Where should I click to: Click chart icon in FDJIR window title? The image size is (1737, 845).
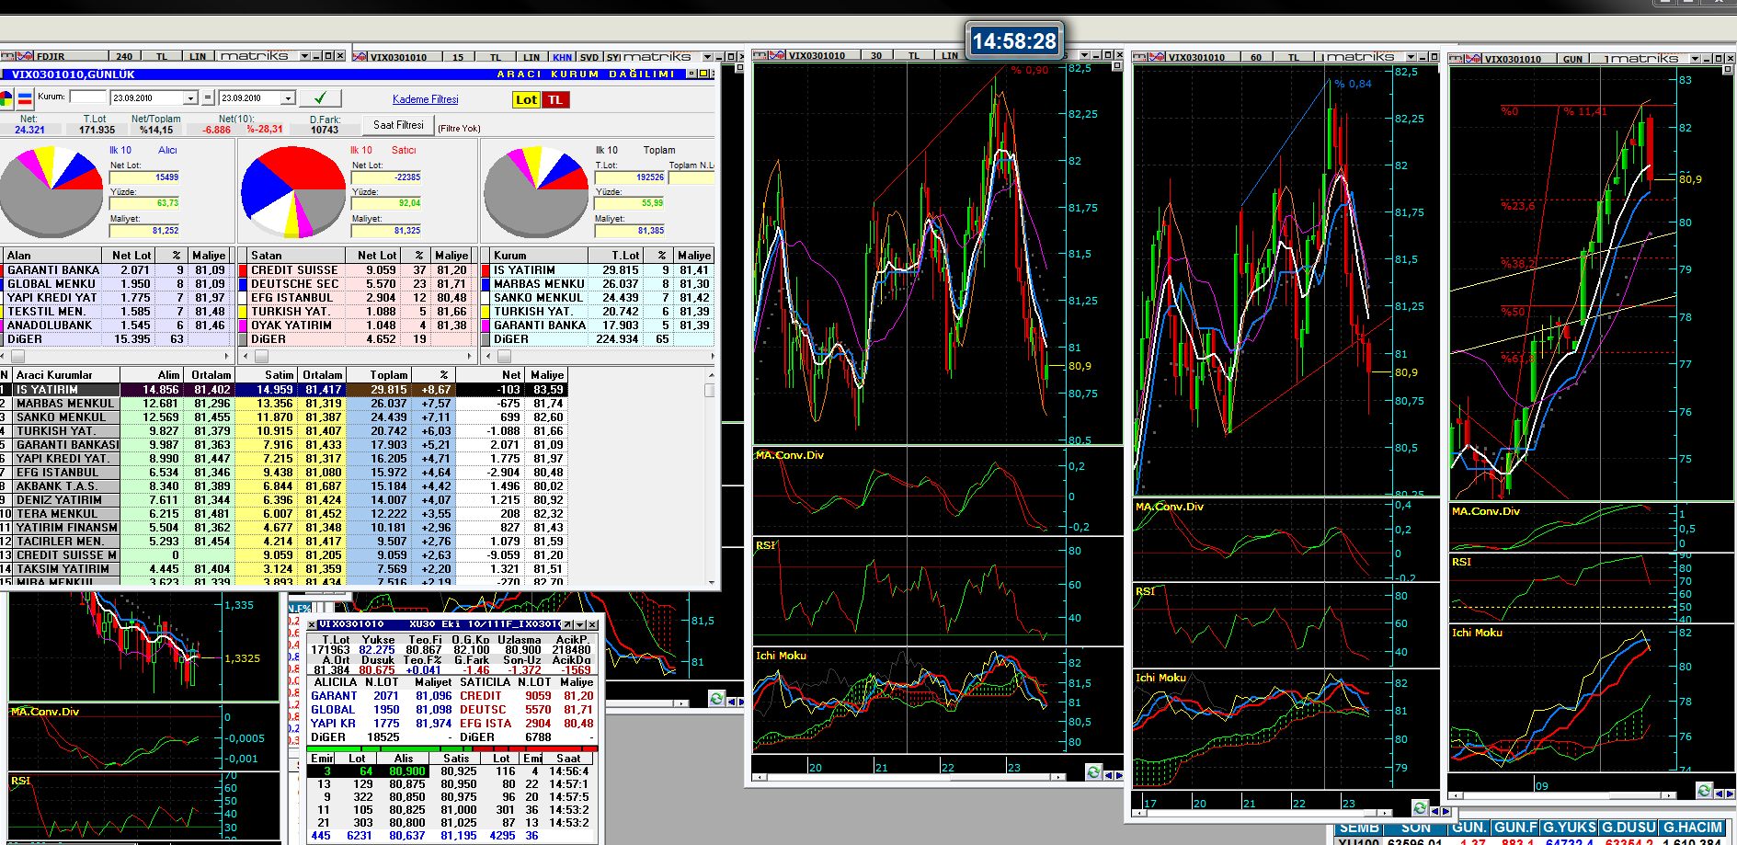pyautogui.click(x=24, y=56)
